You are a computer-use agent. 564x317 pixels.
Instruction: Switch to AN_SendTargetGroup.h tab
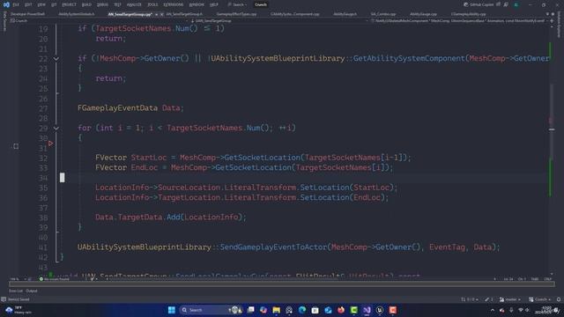[184, 14]
